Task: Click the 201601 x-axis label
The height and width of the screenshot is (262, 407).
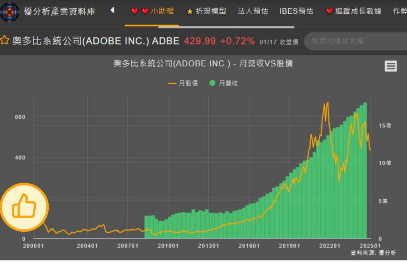Action: (249, 246)
